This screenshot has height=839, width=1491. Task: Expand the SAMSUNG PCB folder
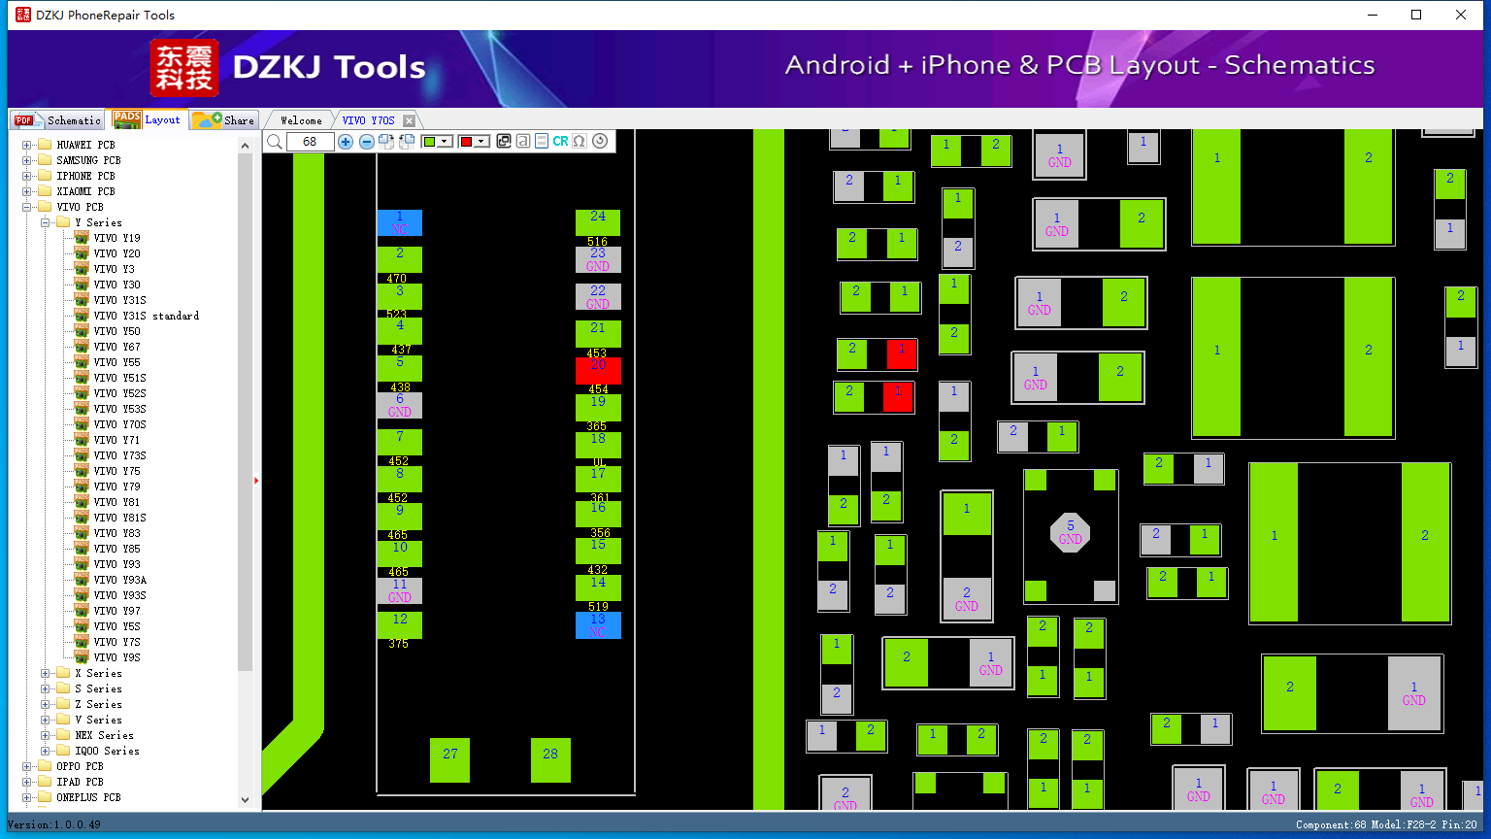[27, 160]
